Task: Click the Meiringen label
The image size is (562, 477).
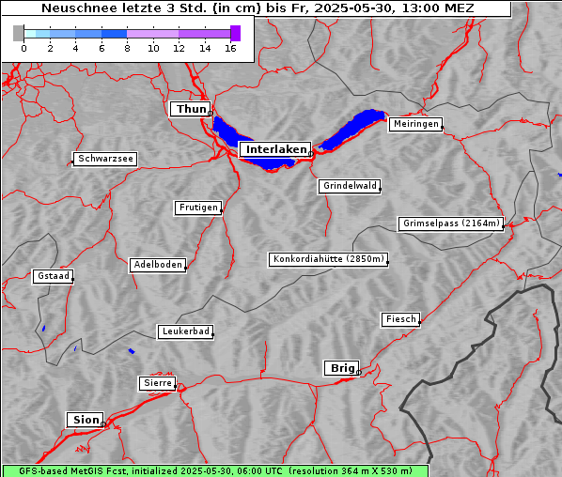Action: click(415, 124)
